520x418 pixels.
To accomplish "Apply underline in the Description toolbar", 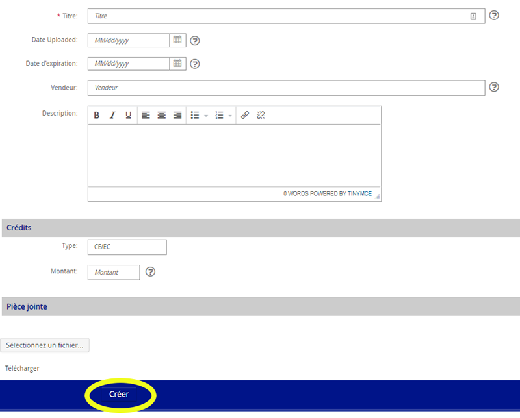I will [x=128, y=115].
